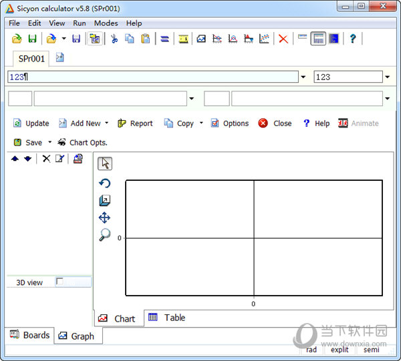Click the Save button in graph panel
Viewport: 401px width, 361px height.
tap(28, 142)
